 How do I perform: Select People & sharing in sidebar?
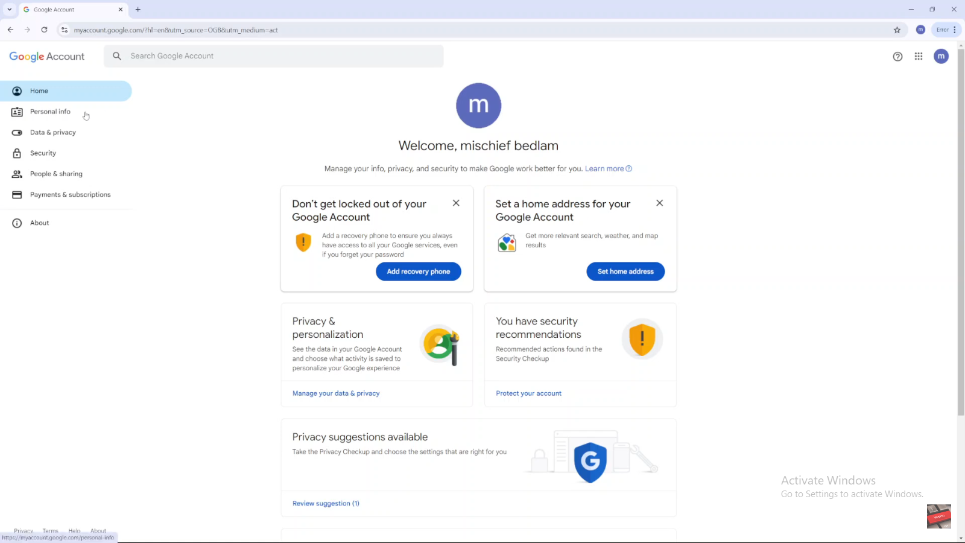(66, 174)
